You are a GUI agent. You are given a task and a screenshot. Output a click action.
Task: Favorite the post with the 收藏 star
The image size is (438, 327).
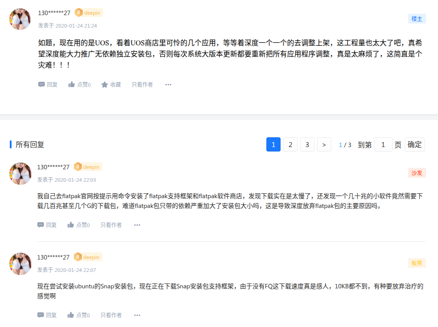click(111, 84)
